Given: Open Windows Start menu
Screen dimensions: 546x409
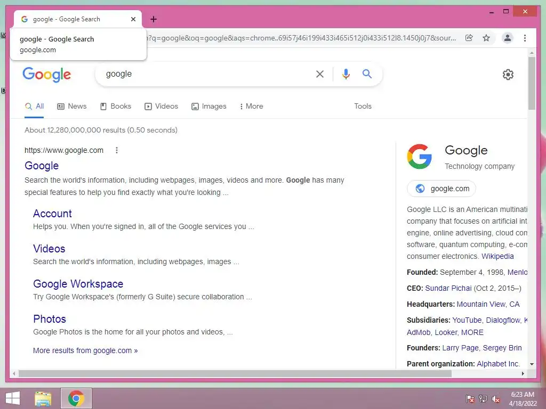Looking at the screenshot, I should (13, 398).
